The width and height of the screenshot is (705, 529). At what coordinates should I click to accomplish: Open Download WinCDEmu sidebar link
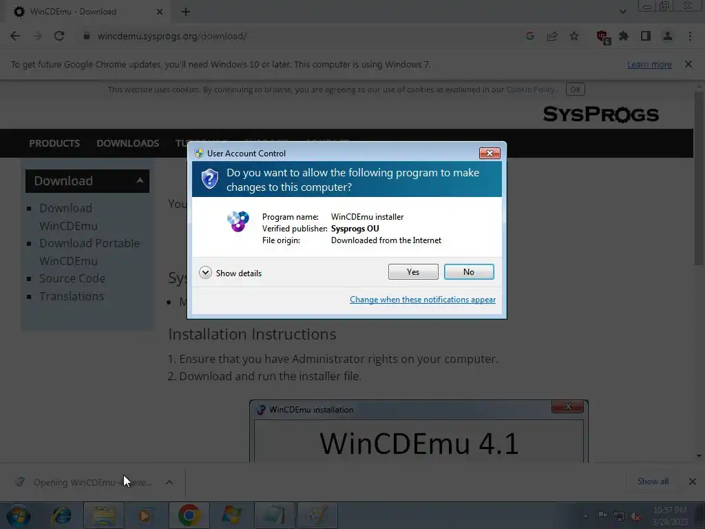68,217
